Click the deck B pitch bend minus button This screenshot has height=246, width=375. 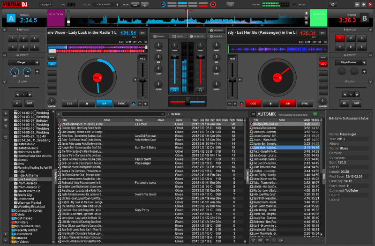[230, 104]
